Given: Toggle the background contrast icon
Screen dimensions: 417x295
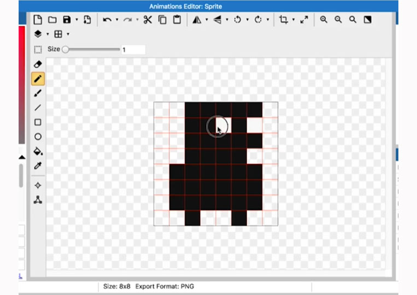Looking at the screenshot, I should (367, 20).
